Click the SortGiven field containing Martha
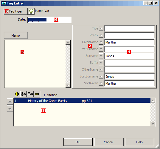160x149 pixels. tap(130, 83)
